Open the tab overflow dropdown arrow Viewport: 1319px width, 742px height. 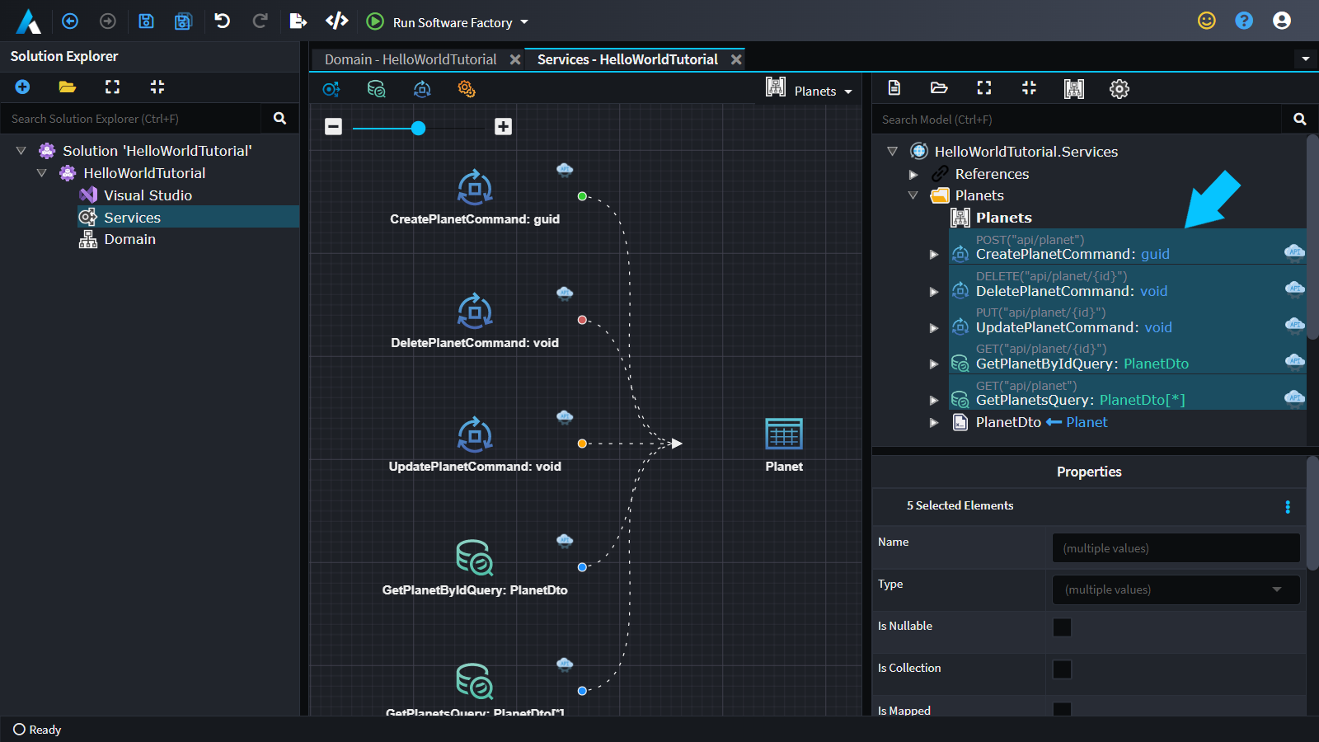(x=1305, y=59)
